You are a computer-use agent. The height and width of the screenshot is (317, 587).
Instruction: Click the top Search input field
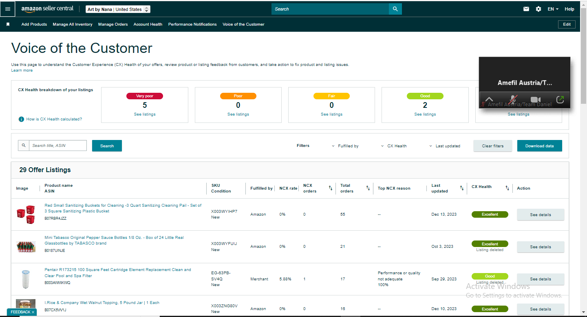click(330, 9)
